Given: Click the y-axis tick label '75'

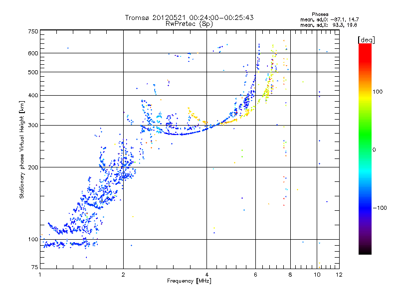Looking at the screenshot, I should click(35, 267).
